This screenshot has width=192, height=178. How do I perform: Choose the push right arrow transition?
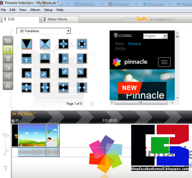[82, 59]
